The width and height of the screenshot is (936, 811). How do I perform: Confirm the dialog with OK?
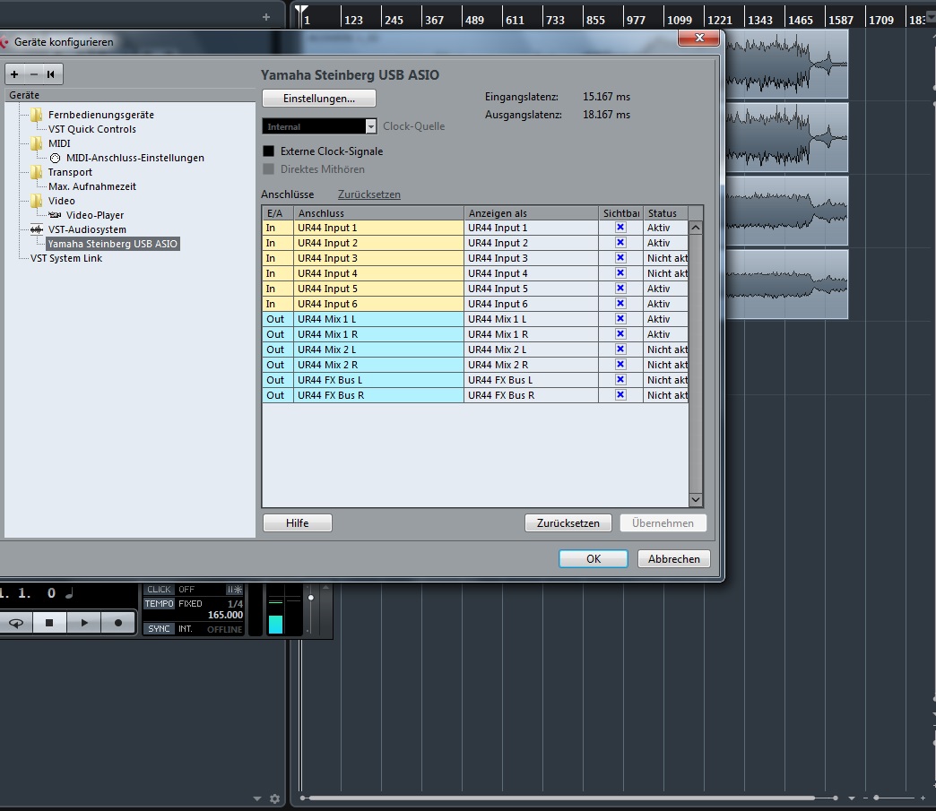[x=594, y=559]
